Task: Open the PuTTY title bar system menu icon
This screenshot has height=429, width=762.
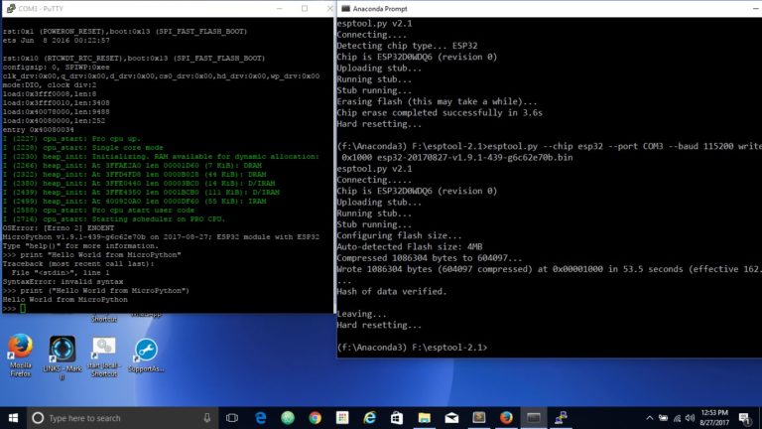Action: click(x=11, y=8)
